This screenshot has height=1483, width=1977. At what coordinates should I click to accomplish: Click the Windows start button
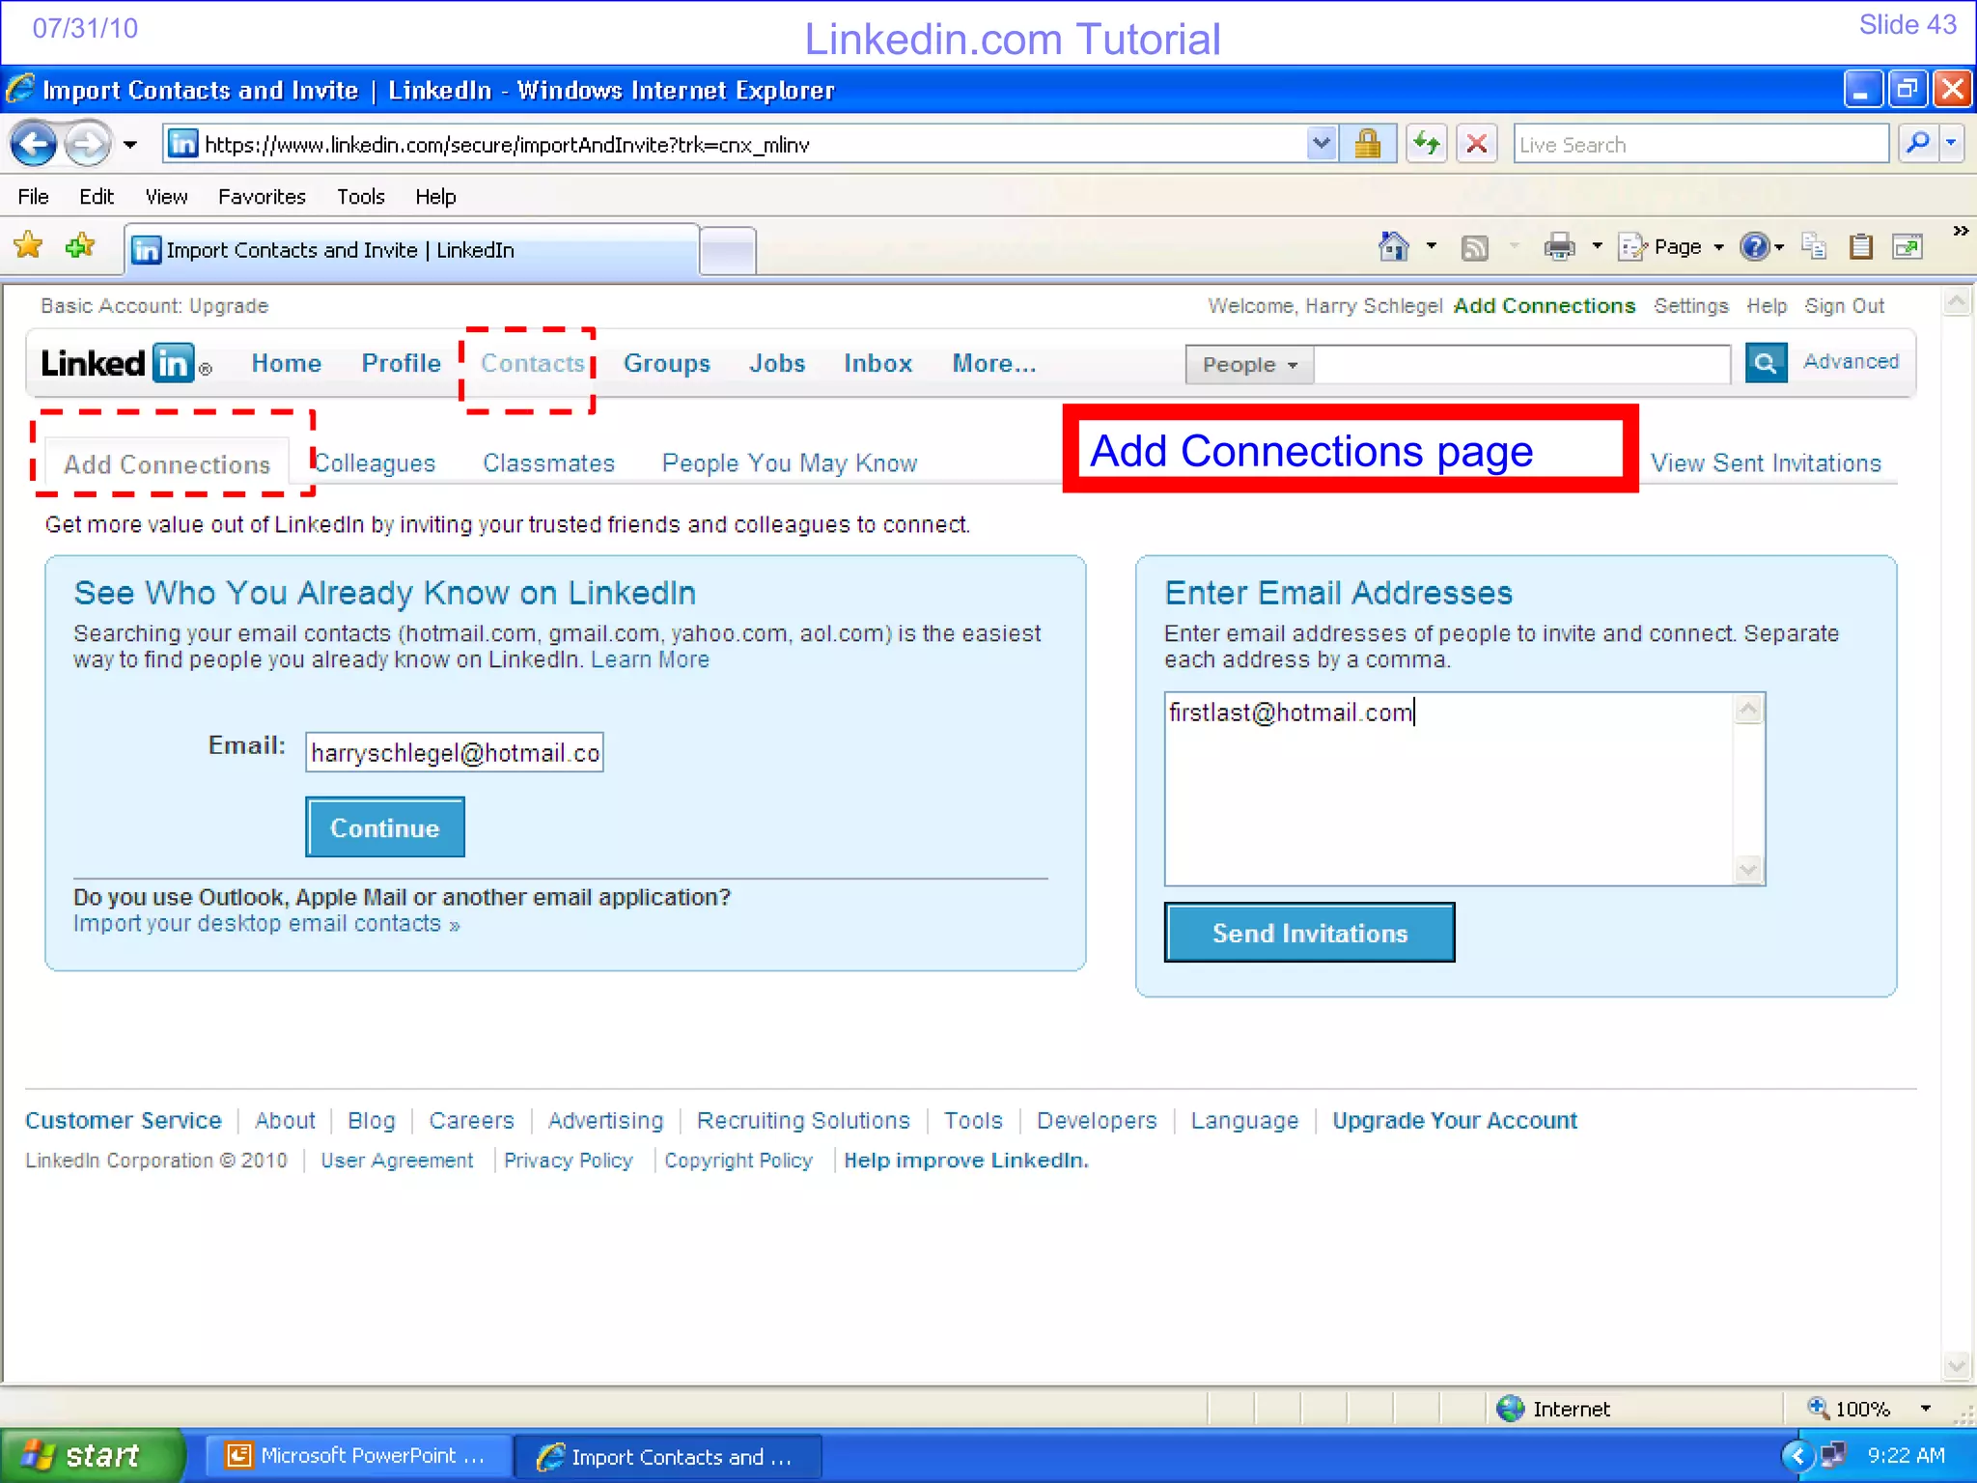click(93, 1455)
